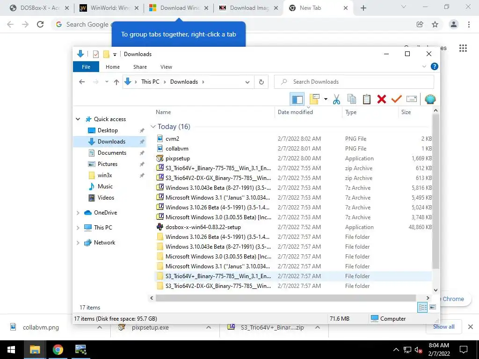This screenshot has width=479, height=359.
Task: Select the win3x folder in Quick access
Action: (x=105, y=175)
